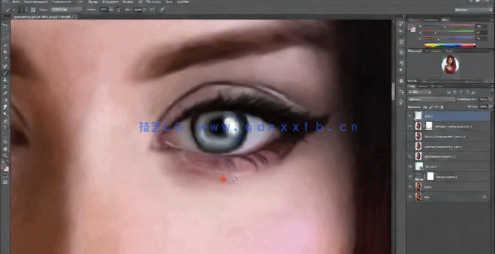This screenshot has width=495, height=254.
Task: Select the Rectangular Marquee tool
Action: 6,31
